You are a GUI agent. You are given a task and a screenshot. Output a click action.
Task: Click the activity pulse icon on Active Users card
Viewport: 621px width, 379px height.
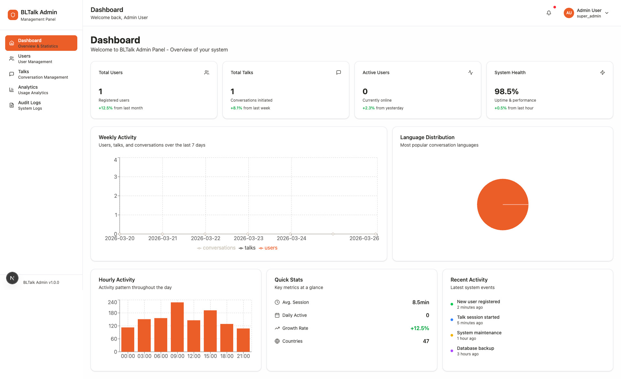471,72
